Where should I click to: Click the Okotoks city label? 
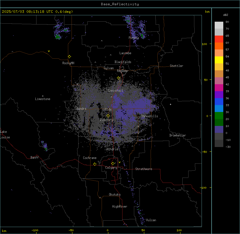[115, 195]
